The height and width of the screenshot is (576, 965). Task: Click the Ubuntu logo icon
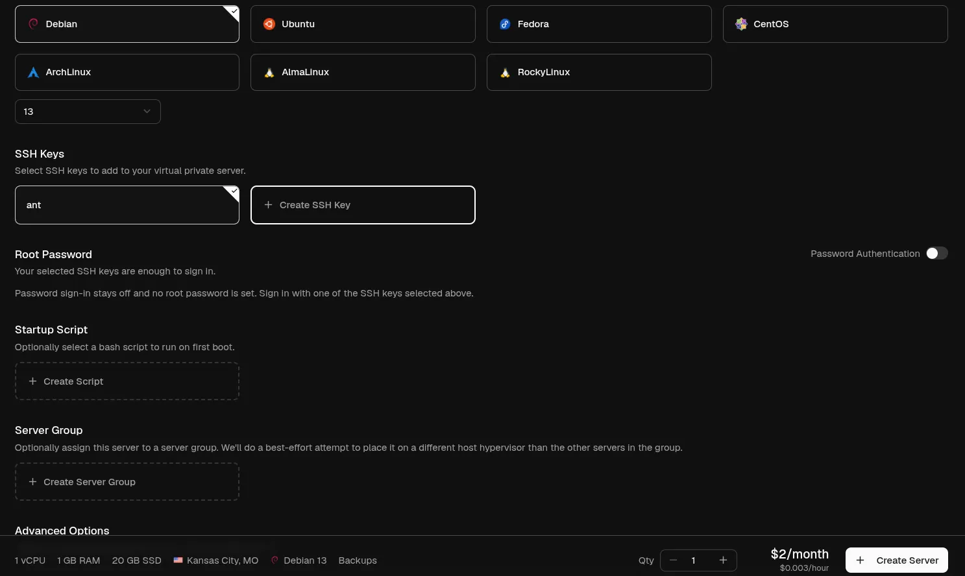coord(269,24)
